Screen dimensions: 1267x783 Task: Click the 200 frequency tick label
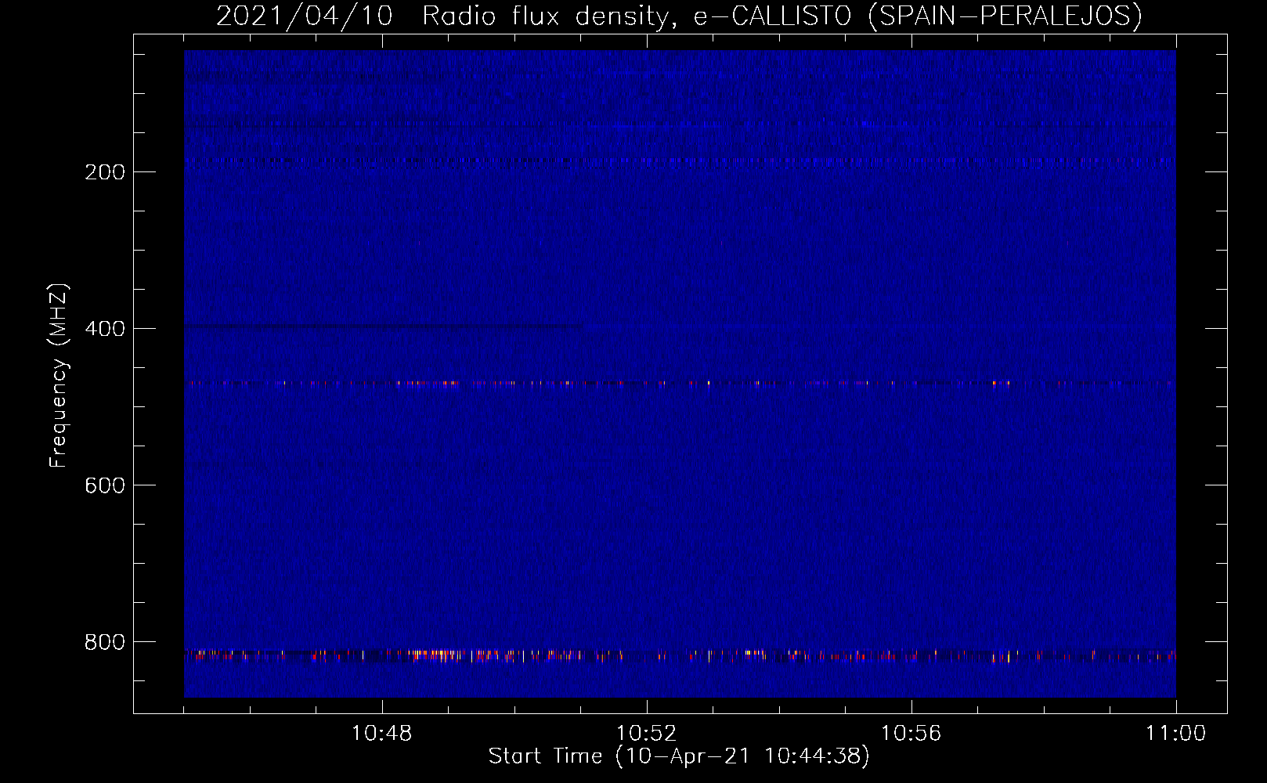click(105, 172)
